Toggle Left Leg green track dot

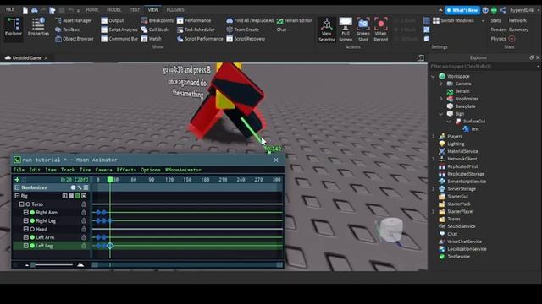coord(32,246)
